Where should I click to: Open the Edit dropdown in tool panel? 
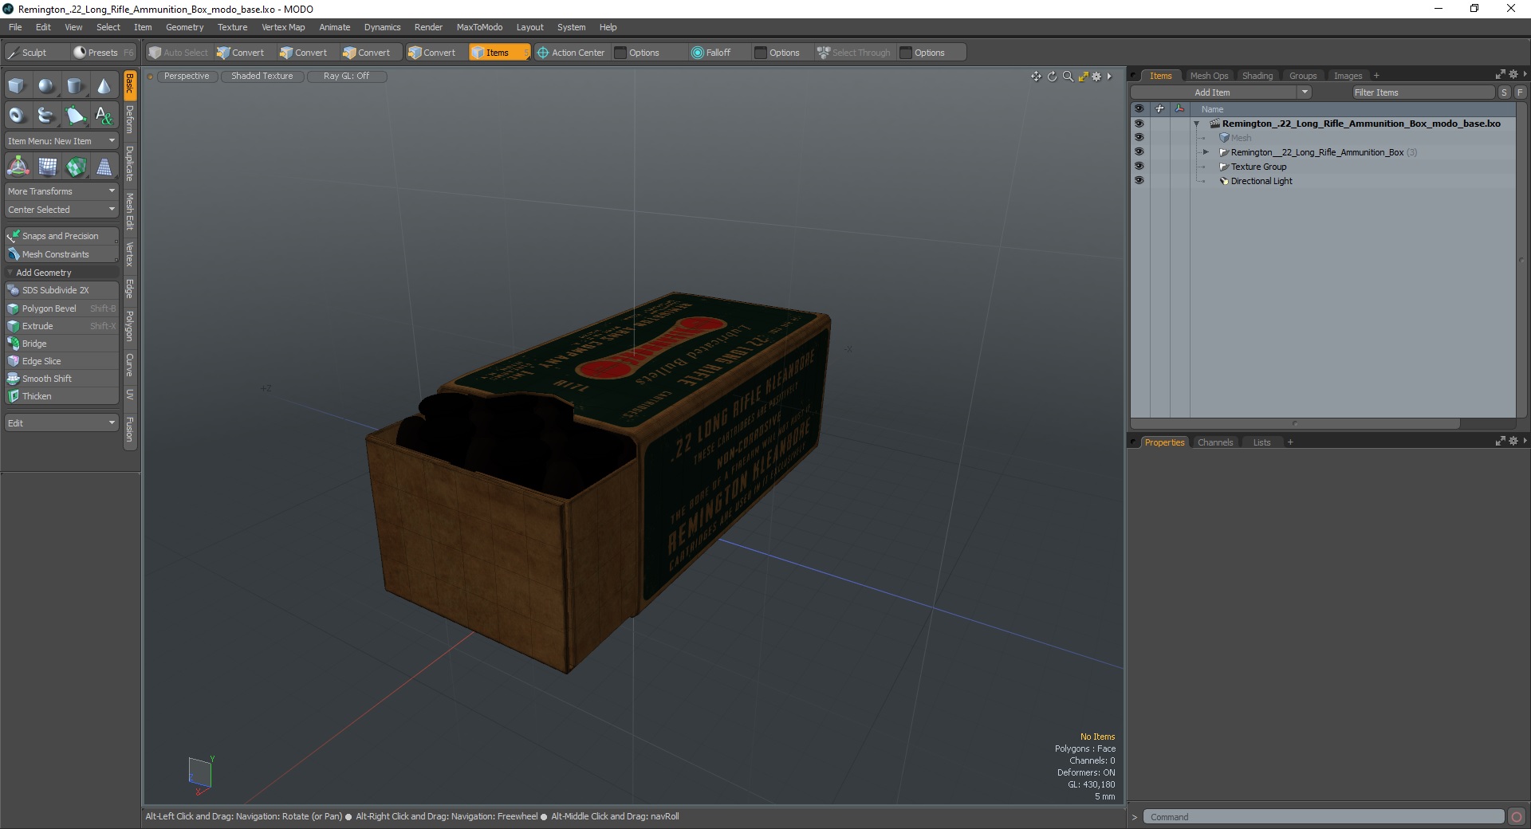(61, 423)
